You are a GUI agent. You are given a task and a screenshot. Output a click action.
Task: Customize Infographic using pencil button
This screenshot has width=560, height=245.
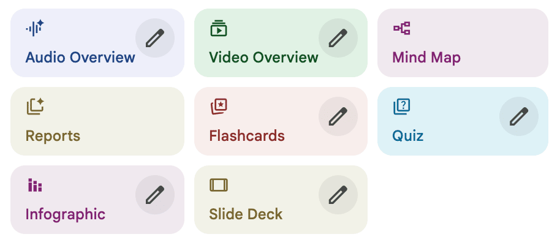click(154, 195)
